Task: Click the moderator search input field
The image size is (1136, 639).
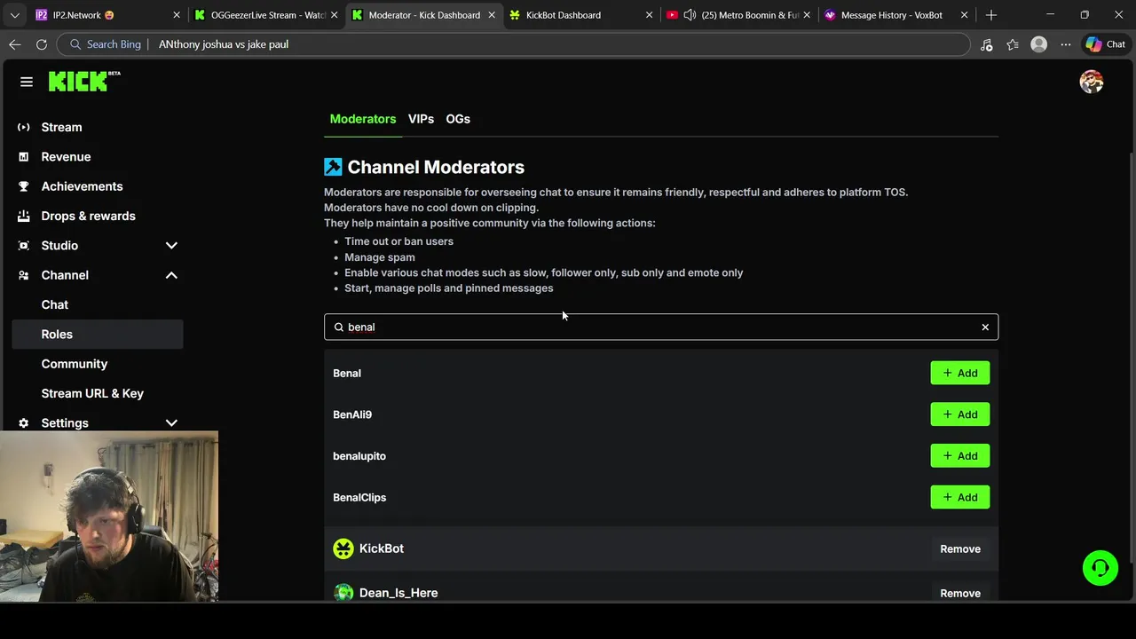Action: (657, 327)
